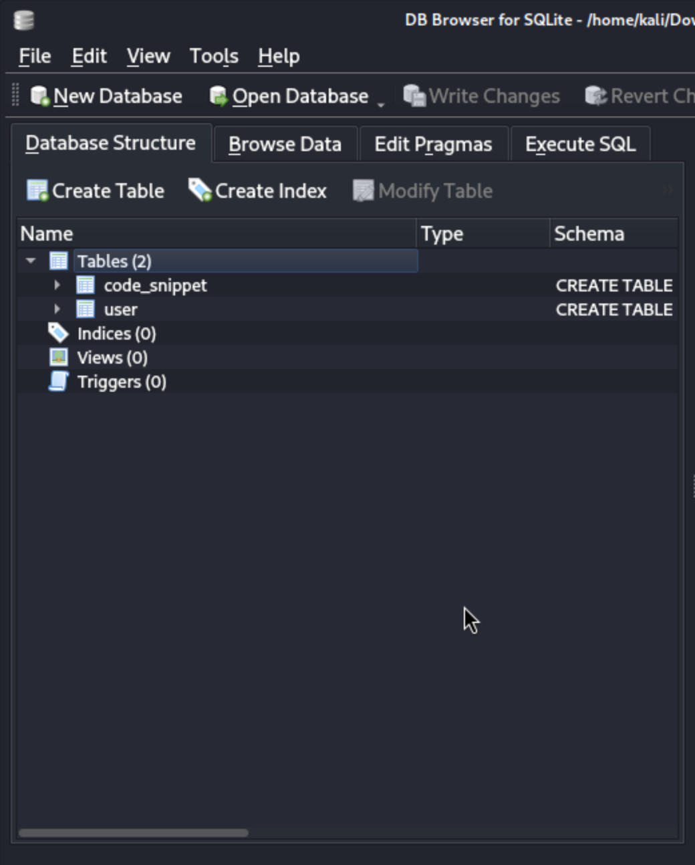This screenshot has width=695, height=865.
Task: Click the Create Table icon
Action: pos(37,191)
